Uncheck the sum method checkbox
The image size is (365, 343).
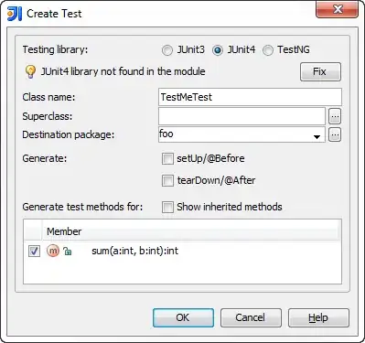point(34,252)
